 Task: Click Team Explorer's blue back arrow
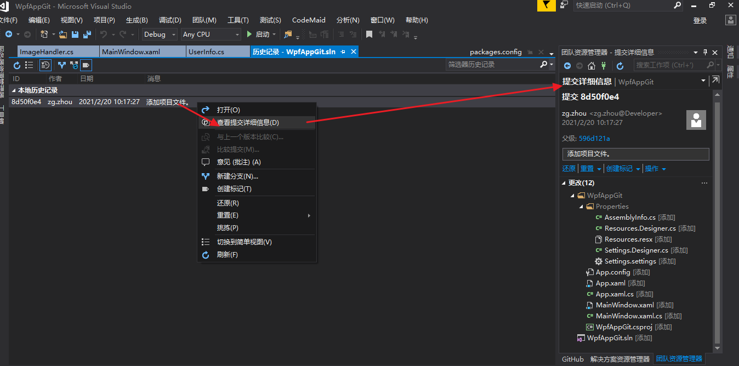(567, 66)
